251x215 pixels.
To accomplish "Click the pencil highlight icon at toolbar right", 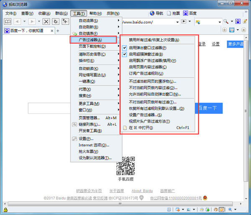I will [245, 21].
